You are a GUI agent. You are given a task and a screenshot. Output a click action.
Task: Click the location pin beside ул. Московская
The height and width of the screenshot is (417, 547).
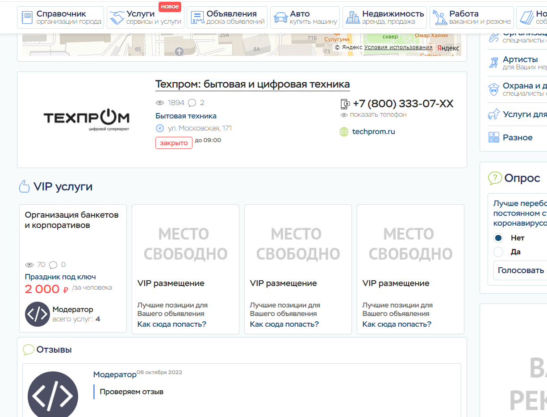(x=160, y=129)
